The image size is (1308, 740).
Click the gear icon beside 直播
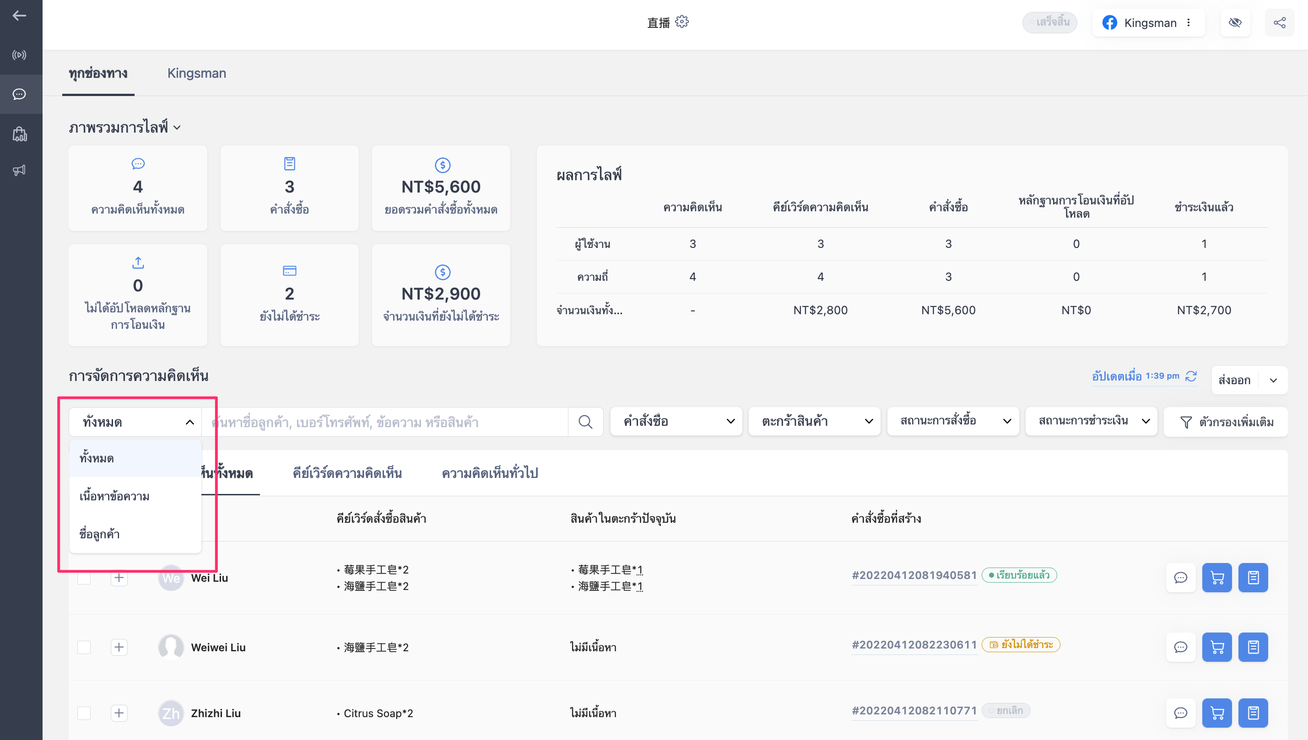[682, 22]
